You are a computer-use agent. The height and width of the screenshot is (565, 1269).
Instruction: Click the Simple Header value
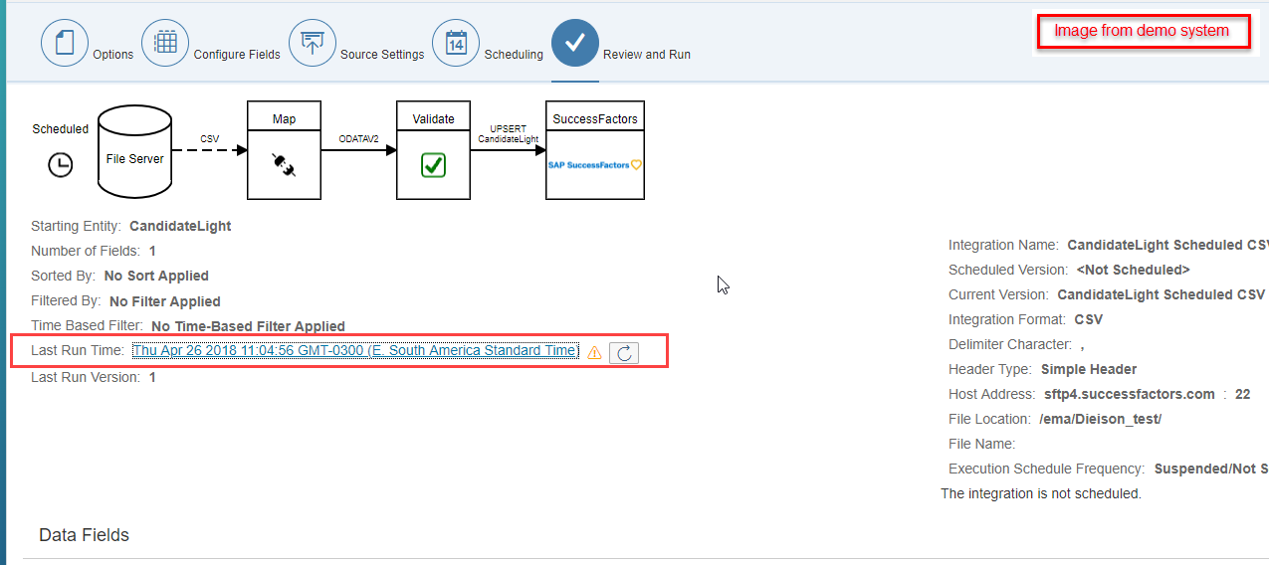(1089, 369)
